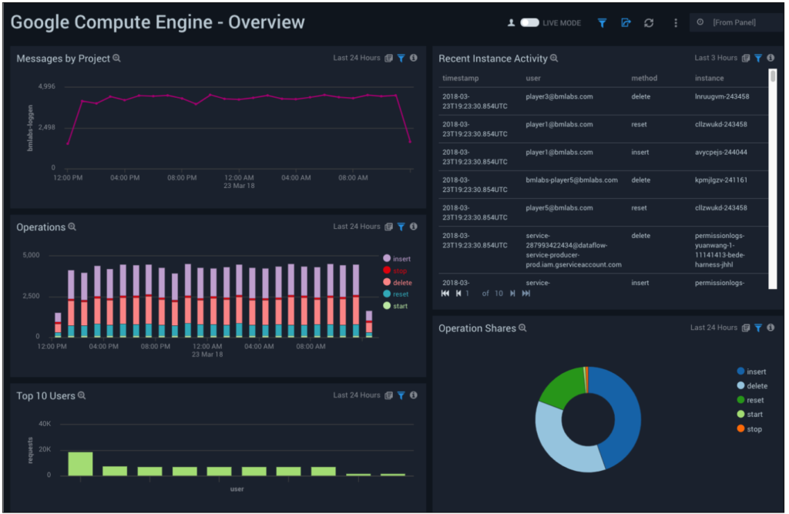The image size is (789, 514).
Task: Sort table by timestamp column header
Action: click(461, 78)
